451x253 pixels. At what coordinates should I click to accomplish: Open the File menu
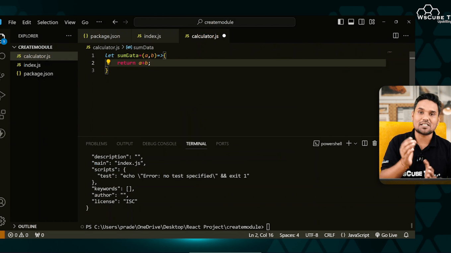point(12,22)
